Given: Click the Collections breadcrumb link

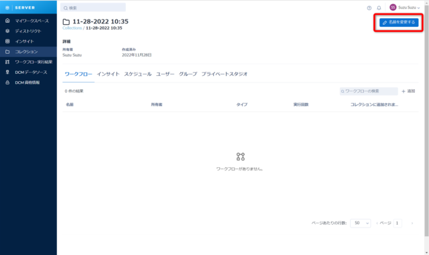Looking at the screenshot, I should coord(72,28).
